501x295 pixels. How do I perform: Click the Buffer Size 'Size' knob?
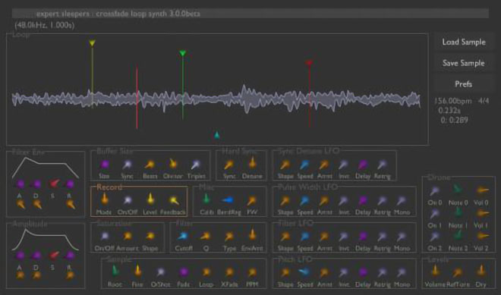[105, 165]
